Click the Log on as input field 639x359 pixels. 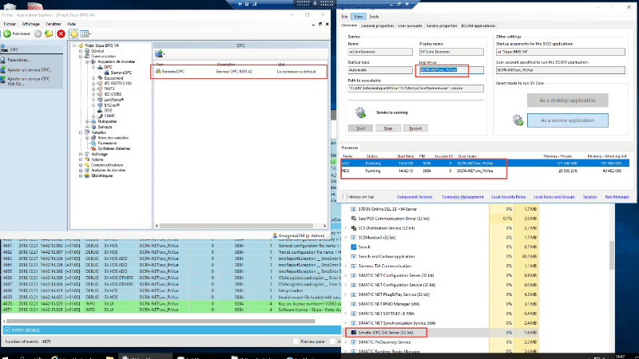point(451,70)
